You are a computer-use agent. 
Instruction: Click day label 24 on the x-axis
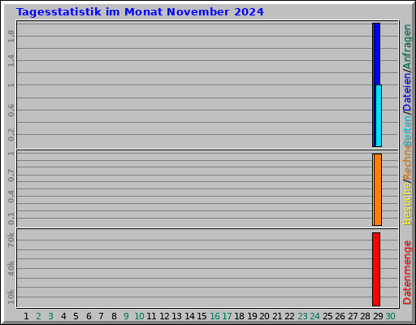314,316
